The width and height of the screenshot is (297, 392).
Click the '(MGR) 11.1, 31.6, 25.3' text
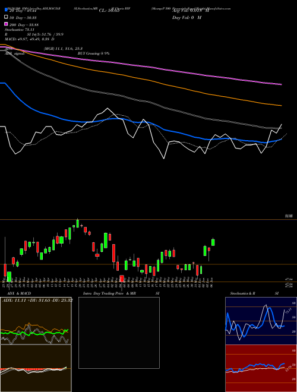[63, 49]
